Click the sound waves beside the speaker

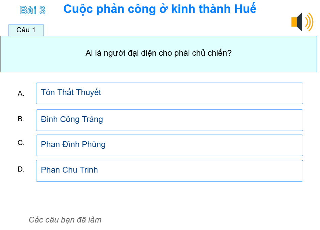(308, 22)
